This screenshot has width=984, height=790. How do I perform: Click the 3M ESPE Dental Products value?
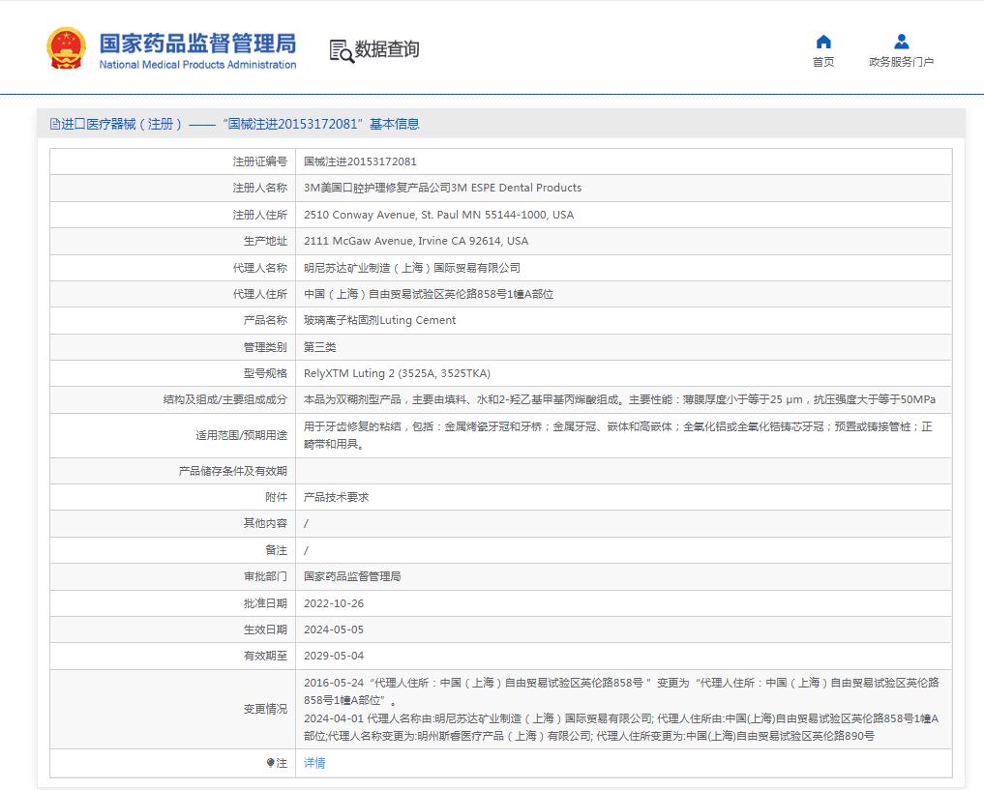pyautogui.click(x=442, y=189)
